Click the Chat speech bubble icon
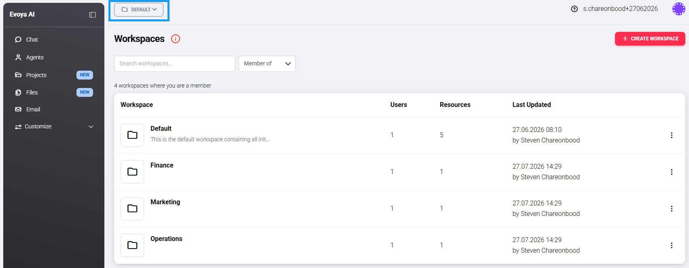Image resolution: width=689 pixels, height=268 pixels. pos(18,40)
